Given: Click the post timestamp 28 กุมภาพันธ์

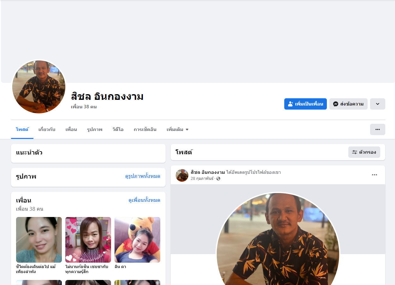Looking at the screenshot, I should [202, 179].
